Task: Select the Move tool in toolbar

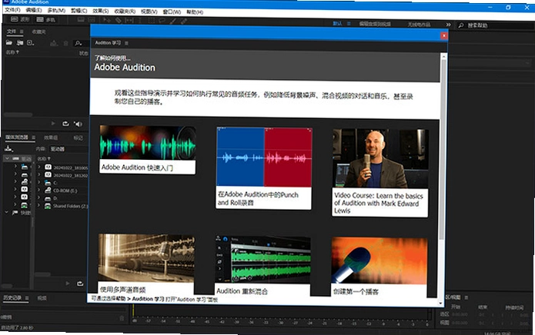Action: [106, 21]
